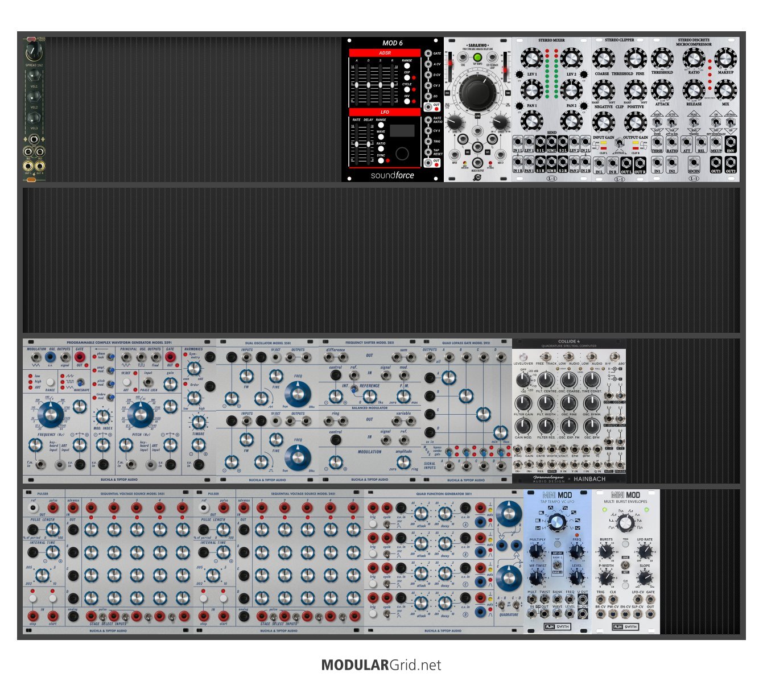763x677 pixels.
Task: Click the LFO RATE knob on Multi Burst Envelopes
Action: coord(645,551)
